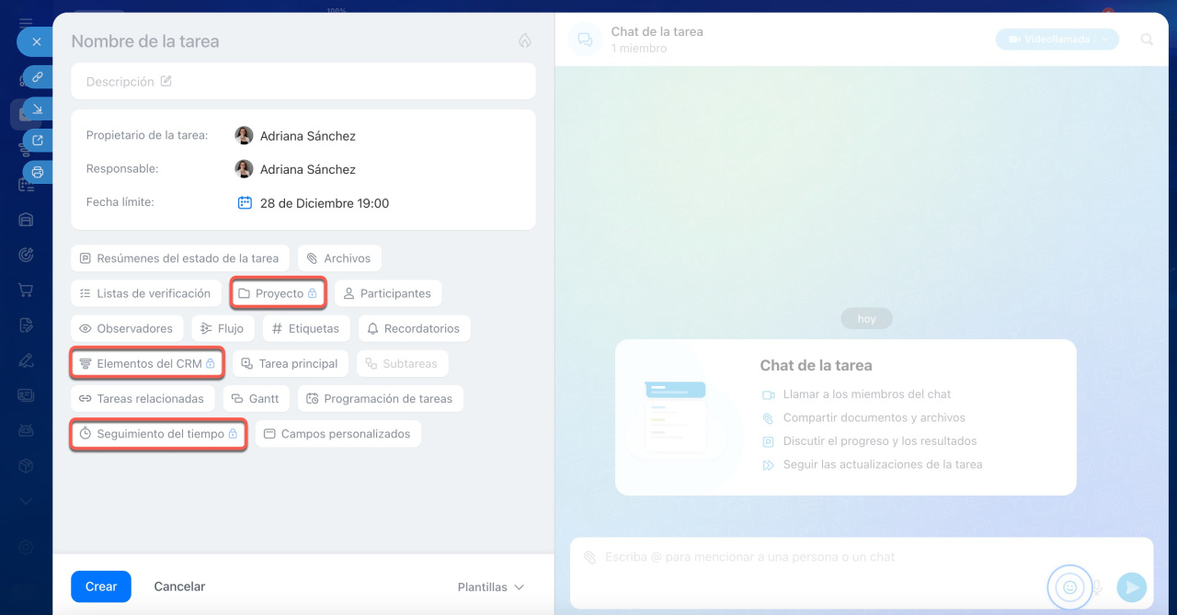The height and width of the screenshot is (615, 1177).
Task: Click the print icon on left panel
Action: [38, 172]
